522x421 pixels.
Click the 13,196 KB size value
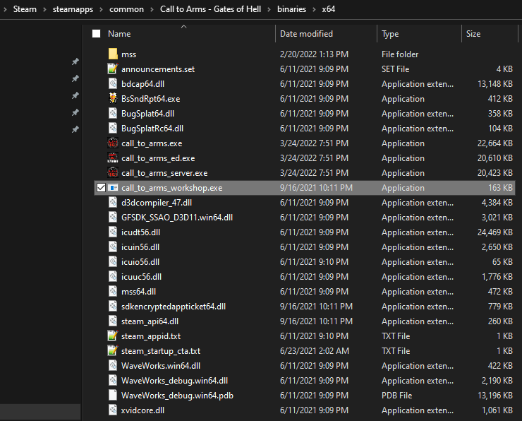[x=494, y=396]
